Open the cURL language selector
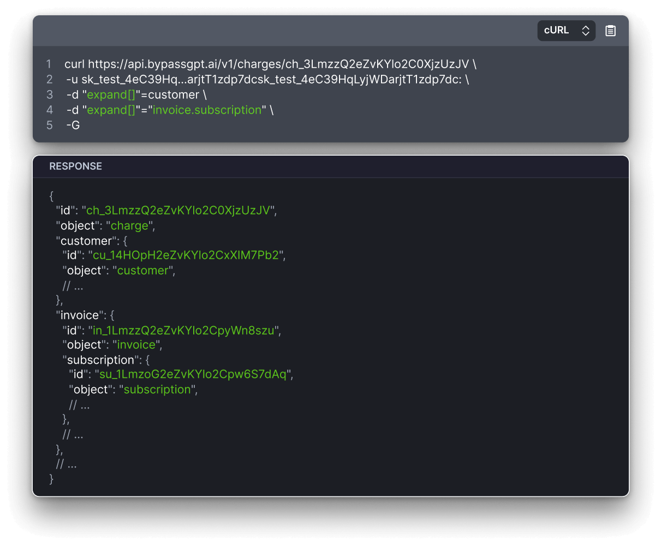Viewport: 661px width, 545px height. tap(566, 31)
